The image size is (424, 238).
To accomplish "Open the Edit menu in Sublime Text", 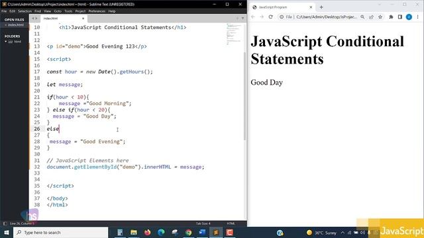I will click(13, 11).
